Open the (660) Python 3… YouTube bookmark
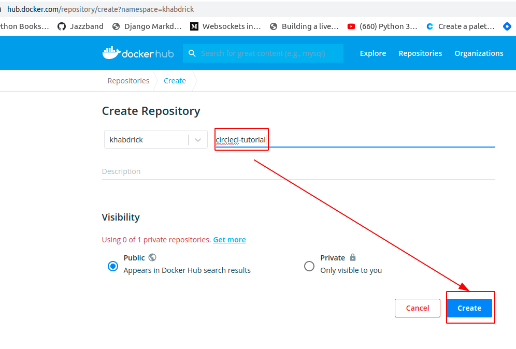 [x=382, y=26]
